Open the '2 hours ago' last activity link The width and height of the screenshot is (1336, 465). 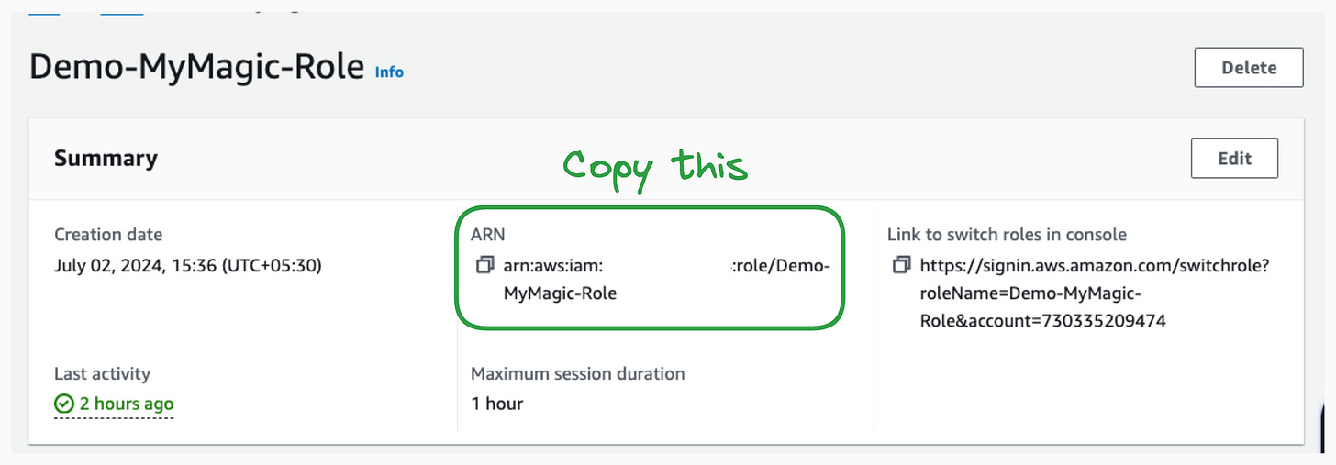coord(126,404)
